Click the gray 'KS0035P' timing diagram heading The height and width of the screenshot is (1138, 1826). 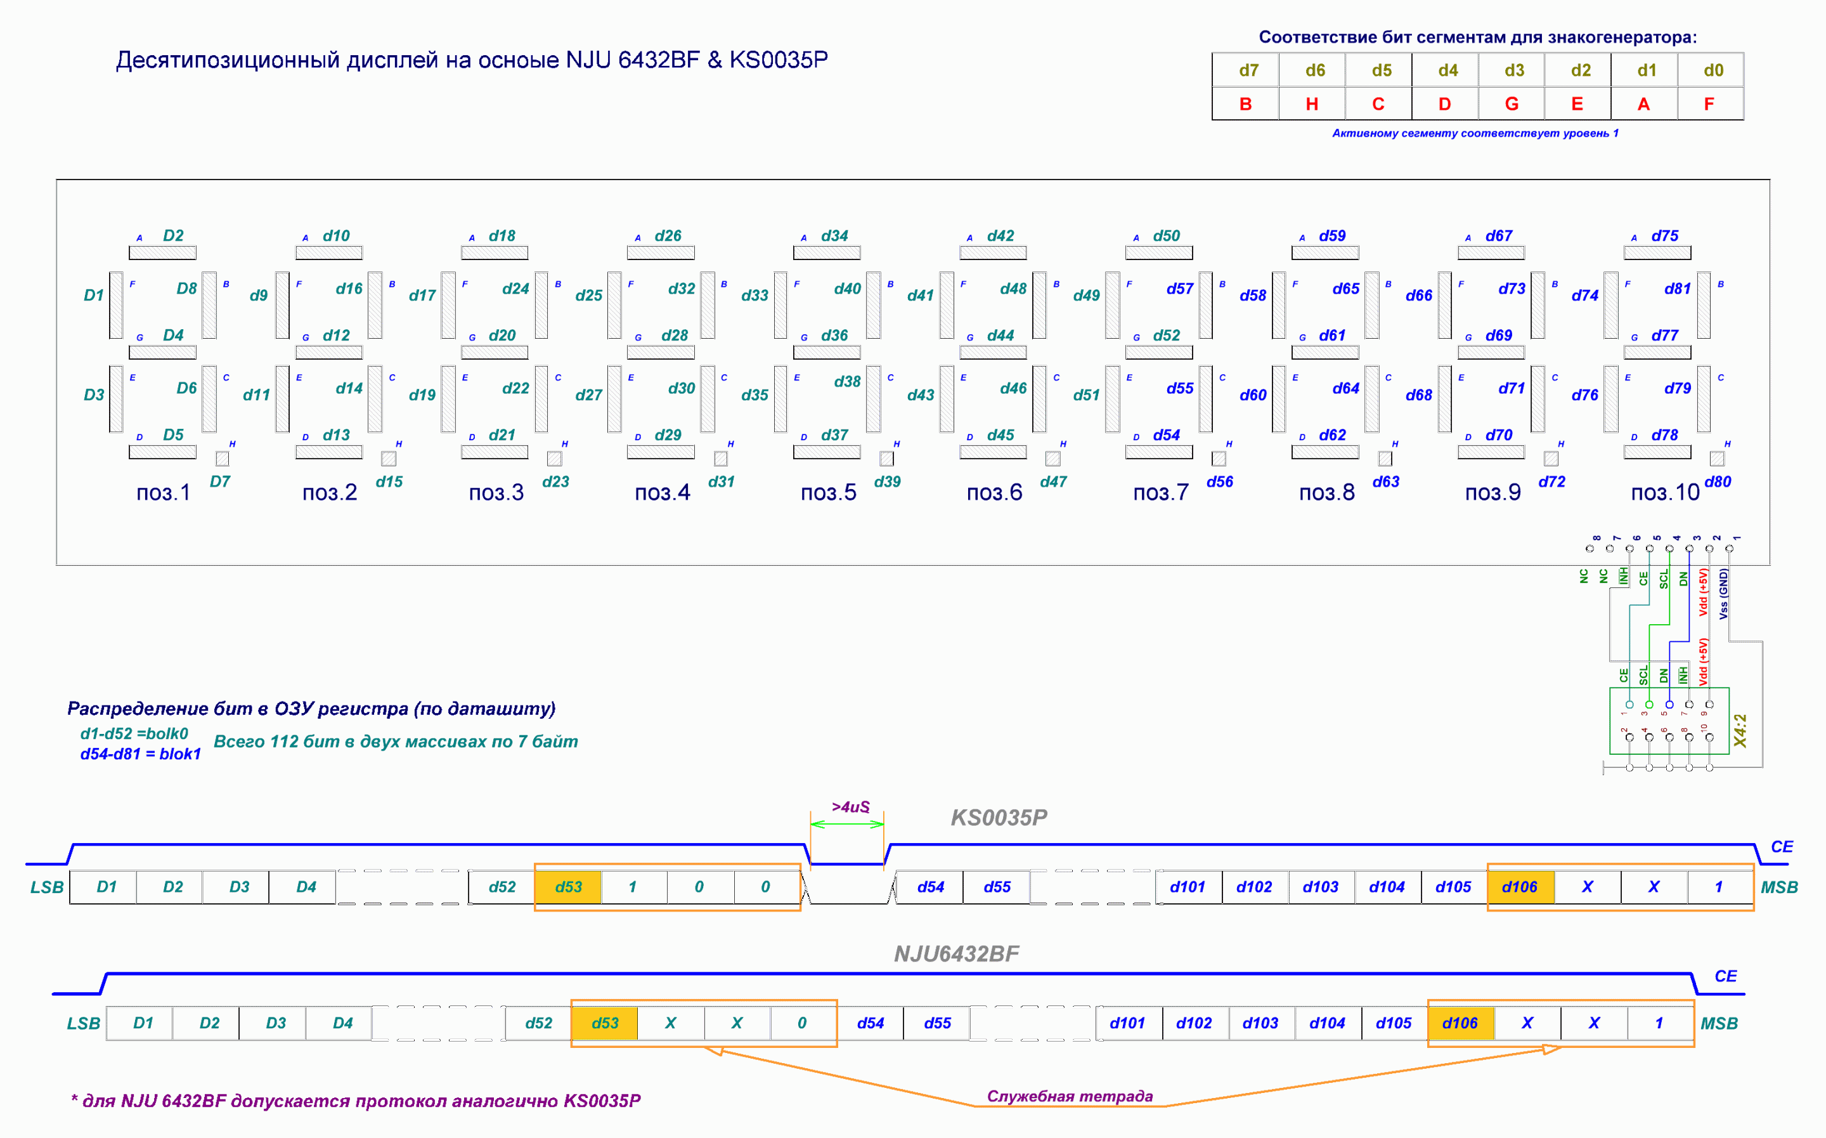coord(999,818)
